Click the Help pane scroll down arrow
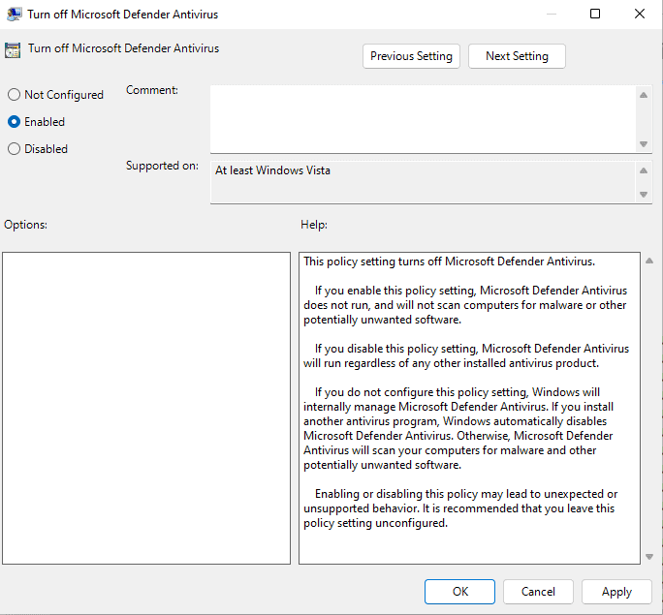This screenshot has width=663, height=615. tap(648, 557)
